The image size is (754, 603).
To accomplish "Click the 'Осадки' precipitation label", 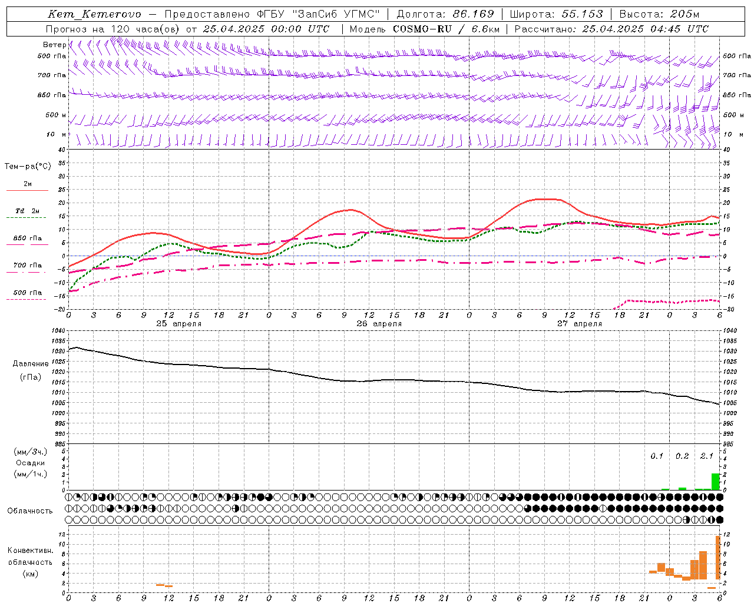I will [31, 463].
